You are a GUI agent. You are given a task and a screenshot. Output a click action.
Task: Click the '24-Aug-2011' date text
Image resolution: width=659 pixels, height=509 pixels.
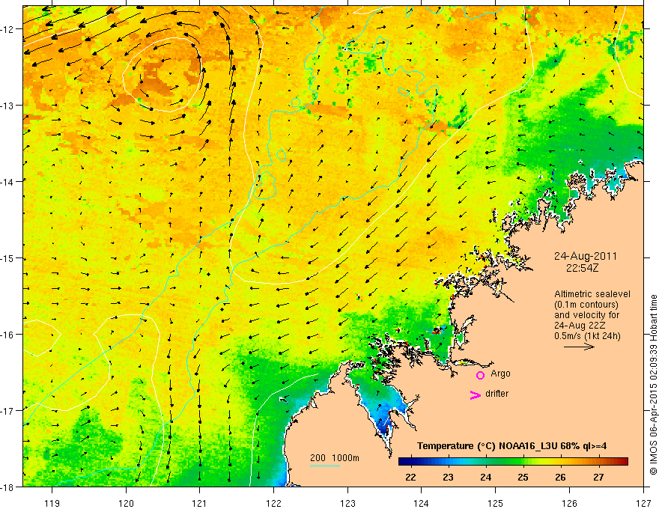(x=586, y=256)
